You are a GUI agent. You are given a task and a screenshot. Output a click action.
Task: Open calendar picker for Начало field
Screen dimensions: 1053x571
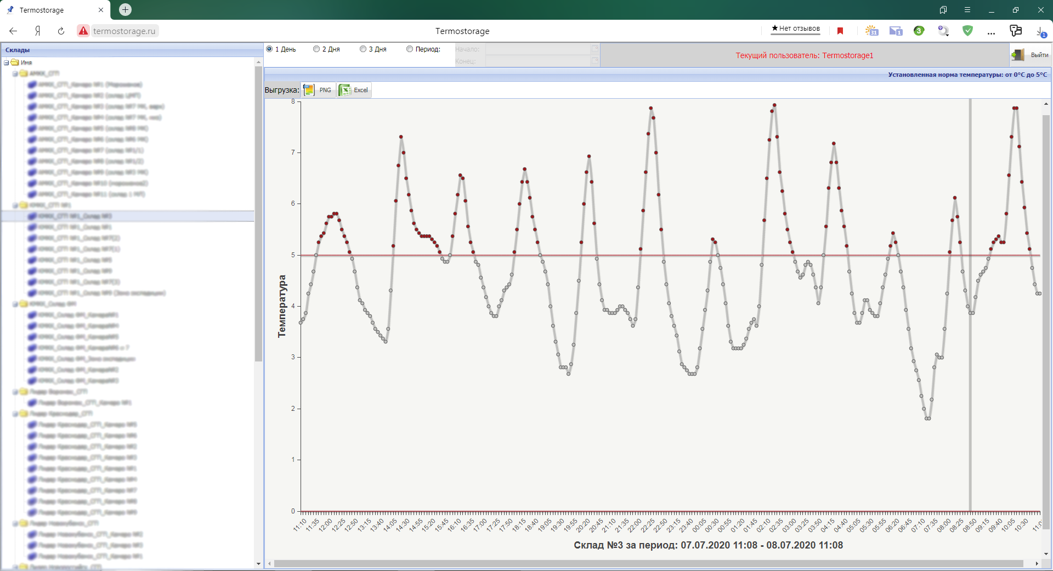[x=595, y=49]
